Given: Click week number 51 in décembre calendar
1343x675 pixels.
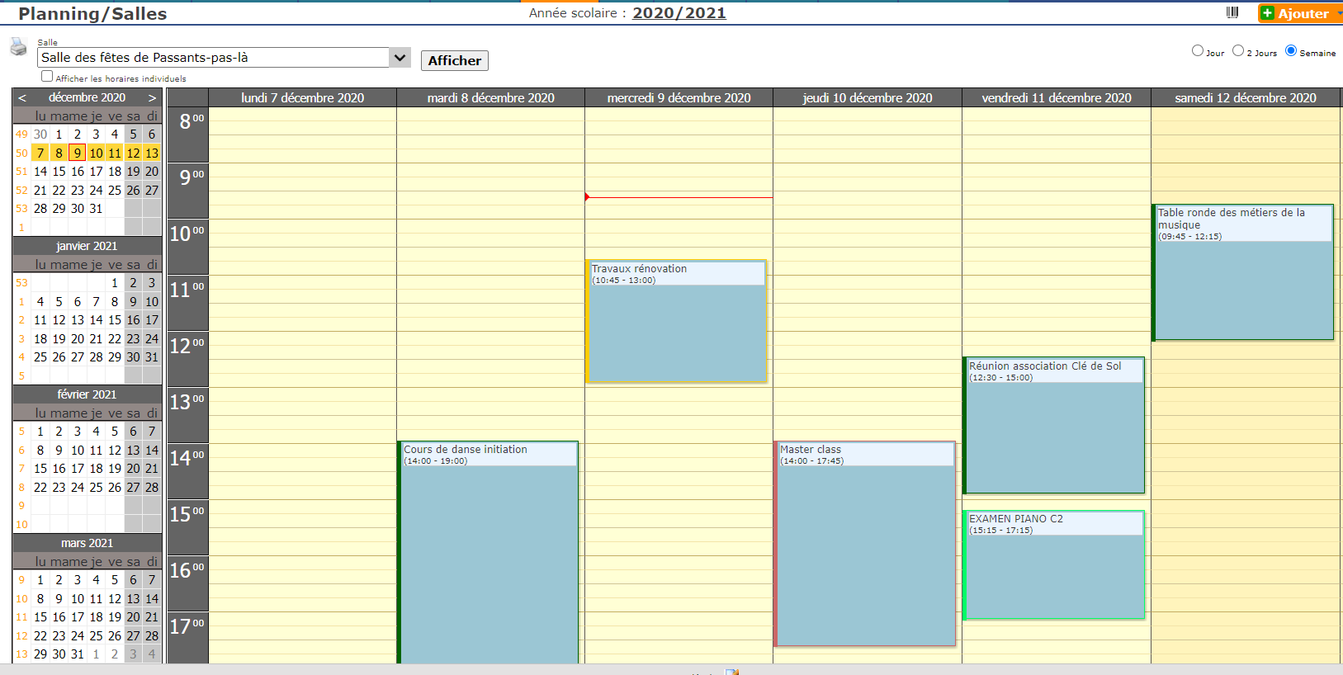Looking at the screenshot, I should [21, 172].
